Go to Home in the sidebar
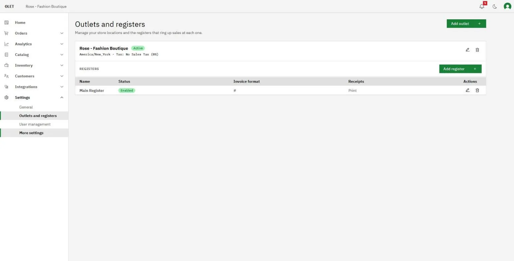Viewport: 514px width, 261px height. (34, 23)
